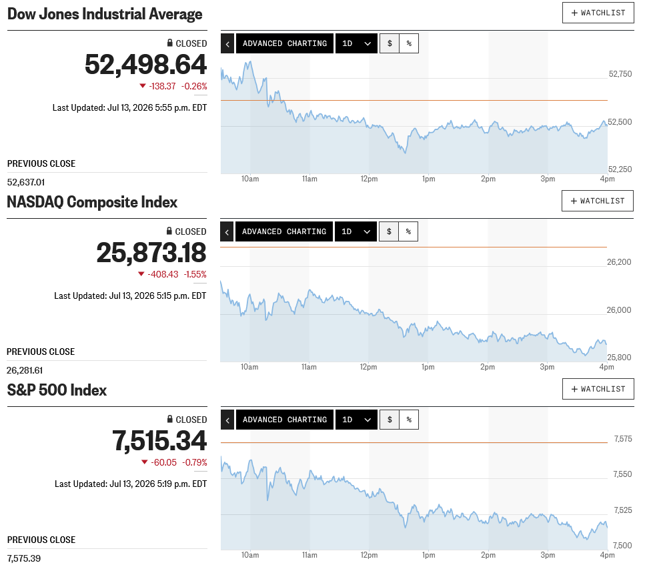The width and height of the screenshot is (659, 565).
Task: Switch Dow Jones chart to dollar view
Action: pos(390,44)
